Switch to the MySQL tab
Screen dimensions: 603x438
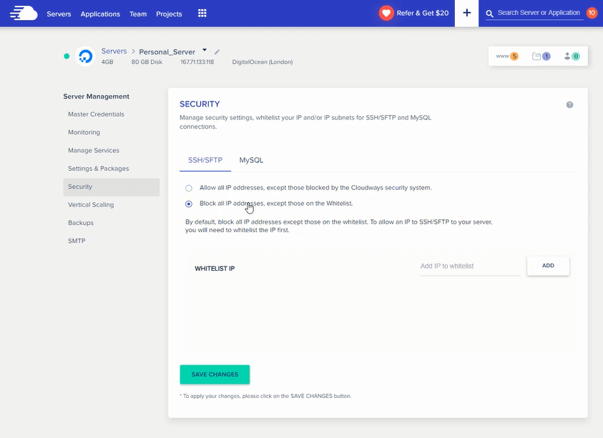(251, 160)
